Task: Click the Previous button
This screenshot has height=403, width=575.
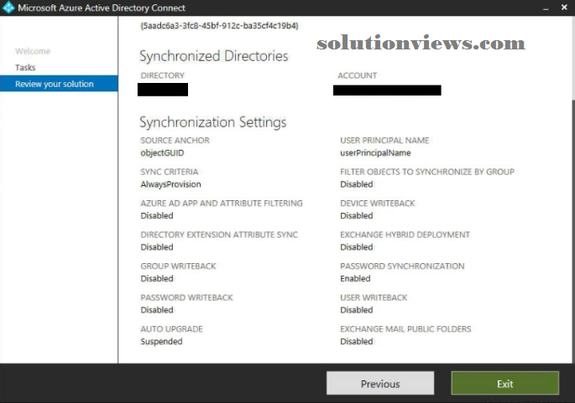Action: point(380,384)
